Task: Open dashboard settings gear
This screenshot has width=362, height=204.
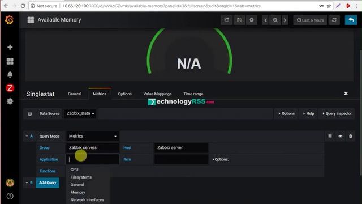Action: pyautogui.click(x=251, y=20)
